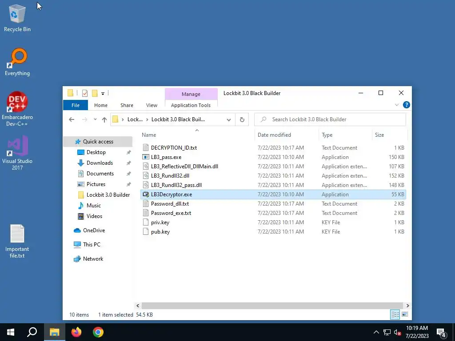Image resolution: width=455 pixels, height=341 pixels.
Task: Click the LB3Decryptor.exe file icon
Action: click(146, 194)
